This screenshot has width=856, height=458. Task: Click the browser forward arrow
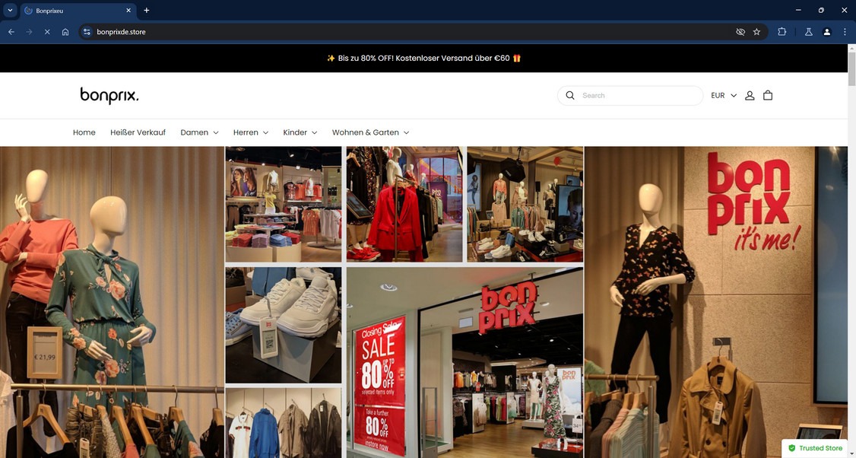pyautogui.click(x=30, y=32)
